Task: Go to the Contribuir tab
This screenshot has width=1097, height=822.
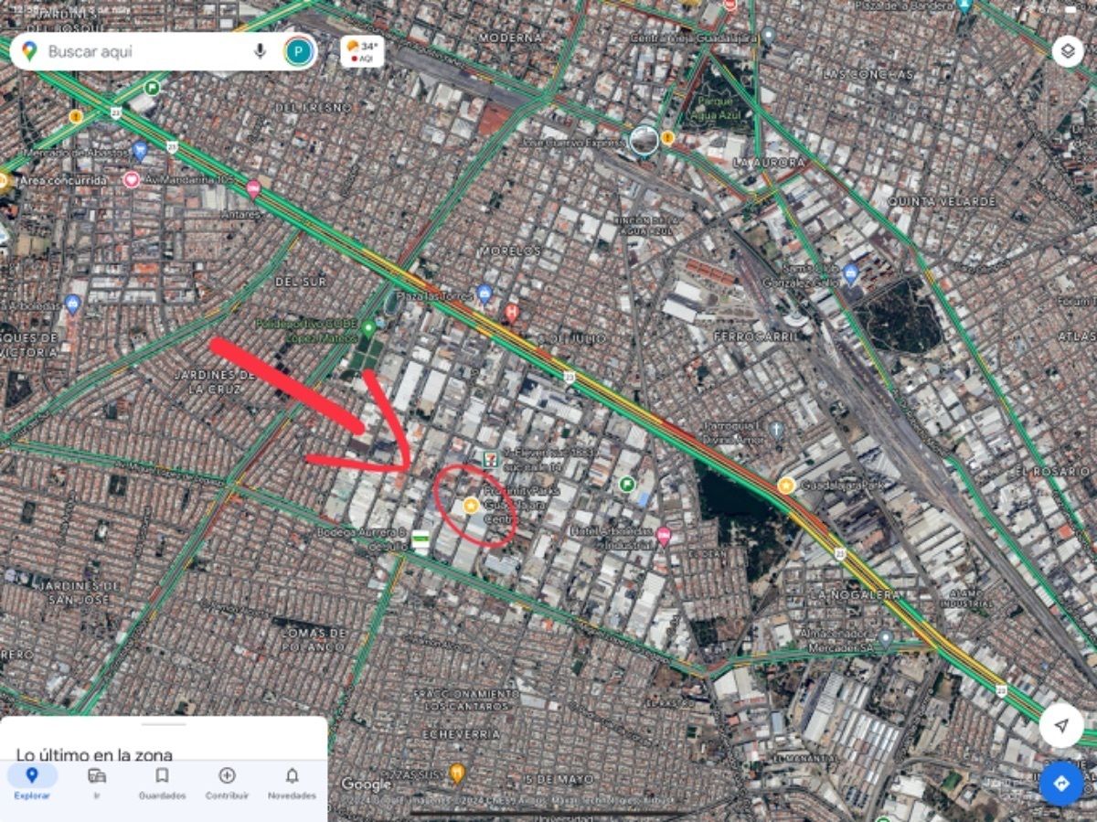Action: pyautogui.click(x=227, y=784)
